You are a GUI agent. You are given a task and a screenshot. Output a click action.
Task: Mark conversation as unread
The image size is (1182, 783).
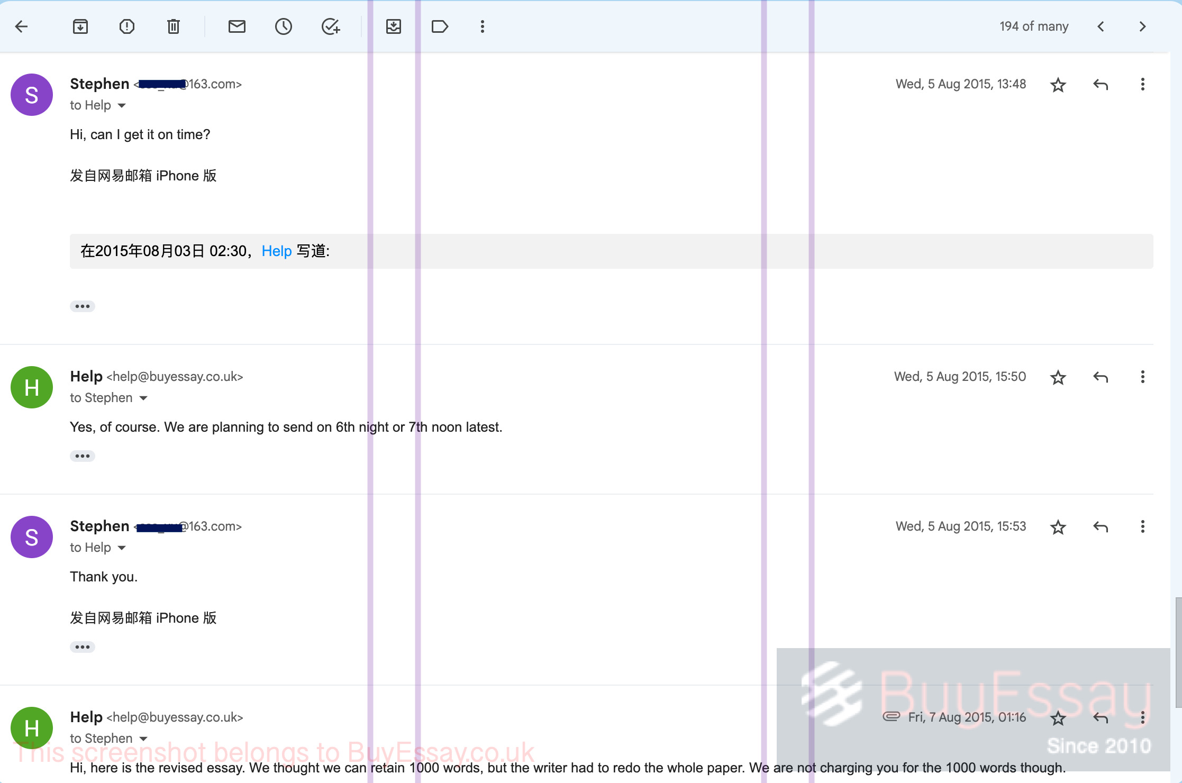click(x=237, y=26)
